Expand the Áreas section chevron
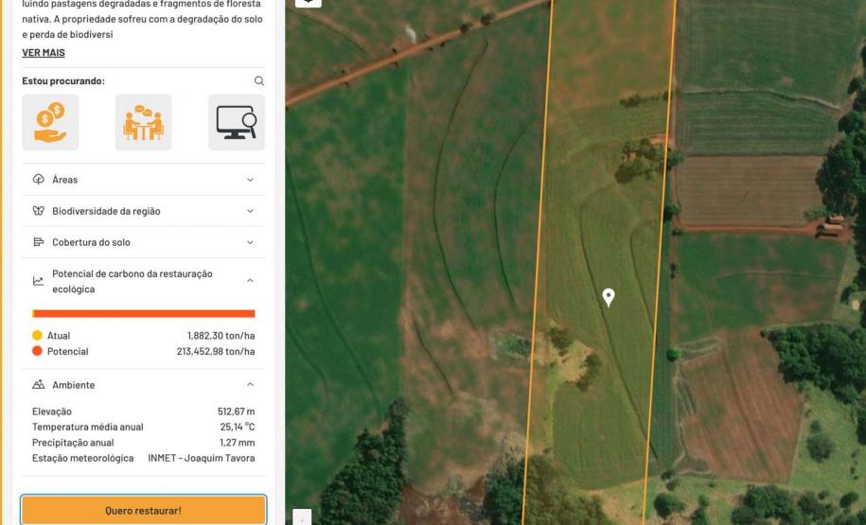 (x=250, y=180)
